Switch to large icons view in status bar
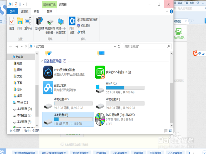Image resolution: width=206 pixels, height=154 pixels. pos(170,131)
